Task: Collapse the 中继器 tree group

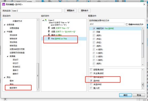Action: point(5,32)
